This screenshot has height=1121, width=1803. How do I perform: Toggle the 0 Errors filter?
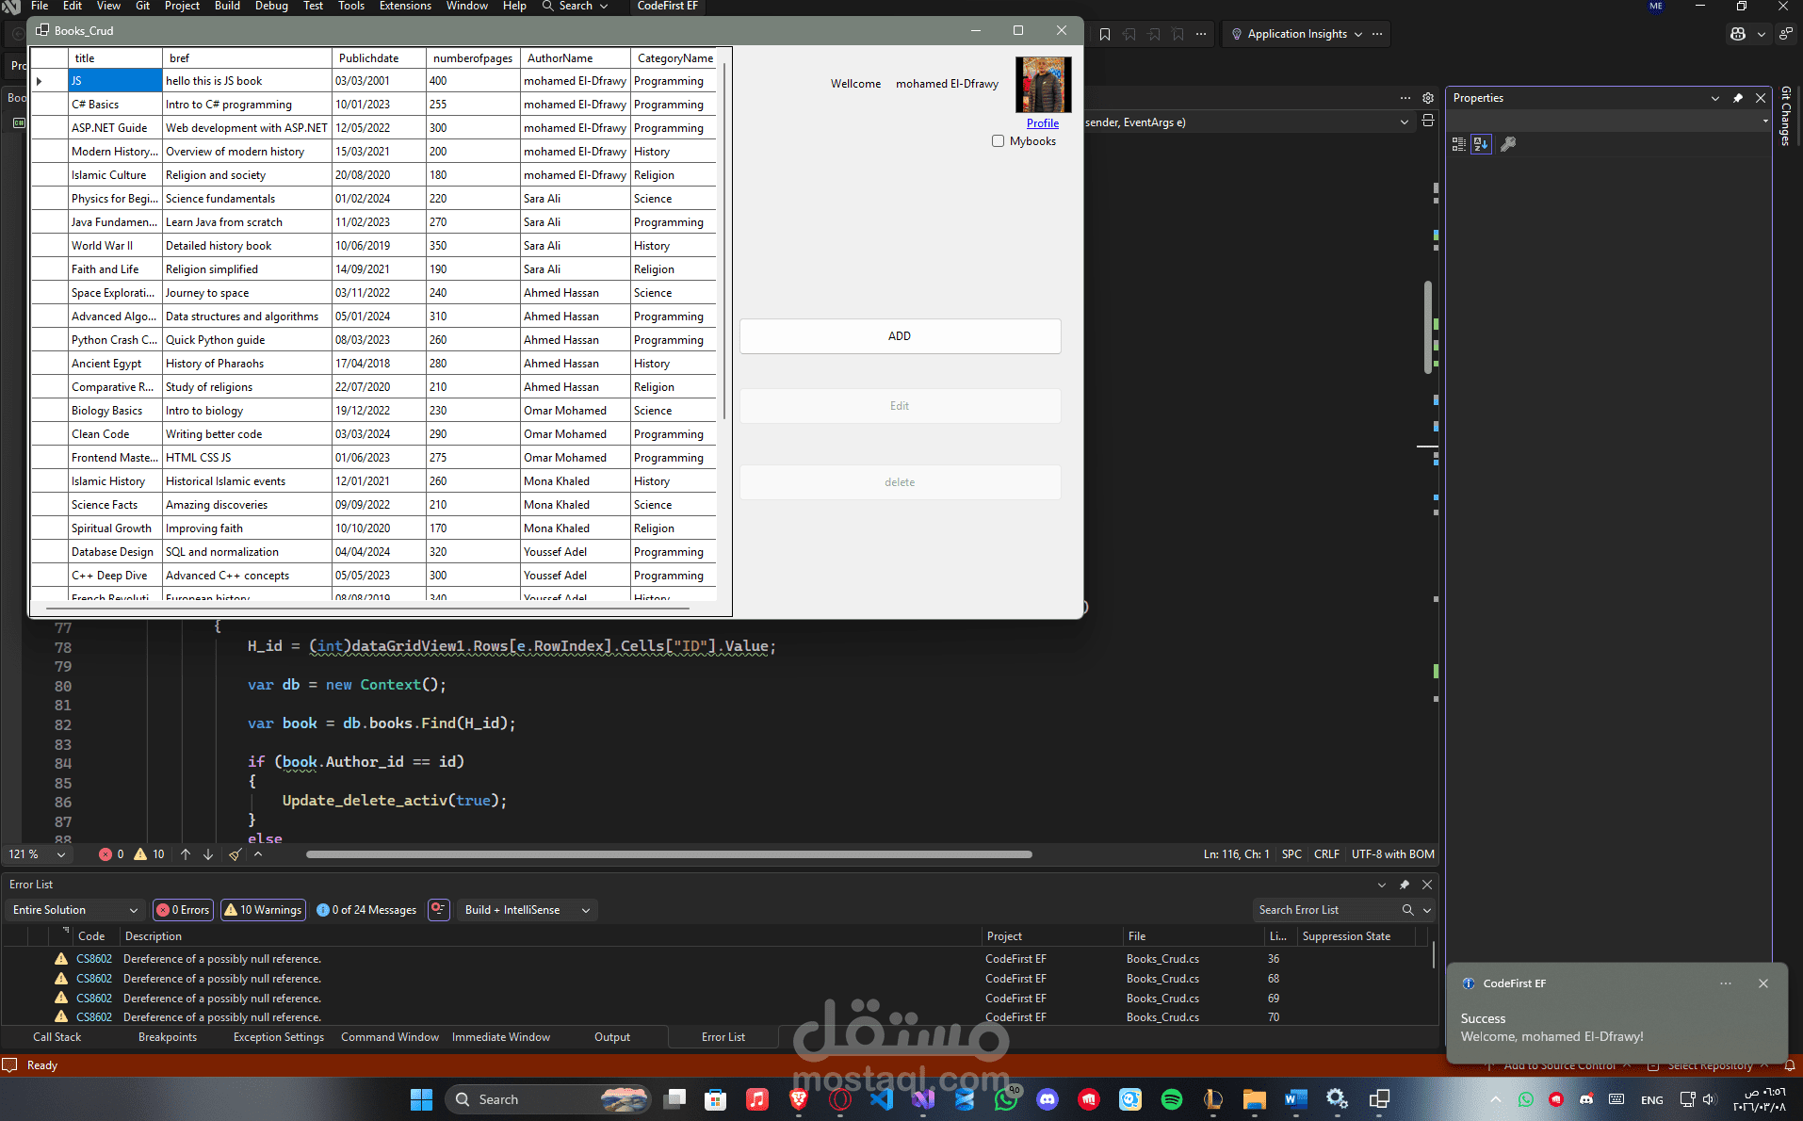tap(182, 909)
